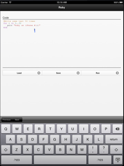Tap the right shift arrow key

(116, 150)
